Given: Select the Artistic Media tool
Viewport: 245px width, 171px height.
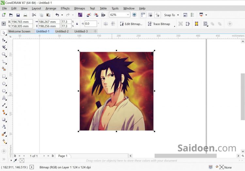Looking at the screenshot, I should [4, 69].
